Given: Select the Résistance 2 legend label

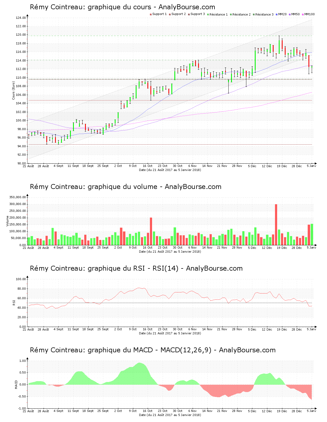Looking at the screenshot, I should [241, 14].
